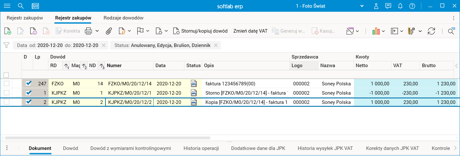Click the new document icon

(x=8, y=31)
